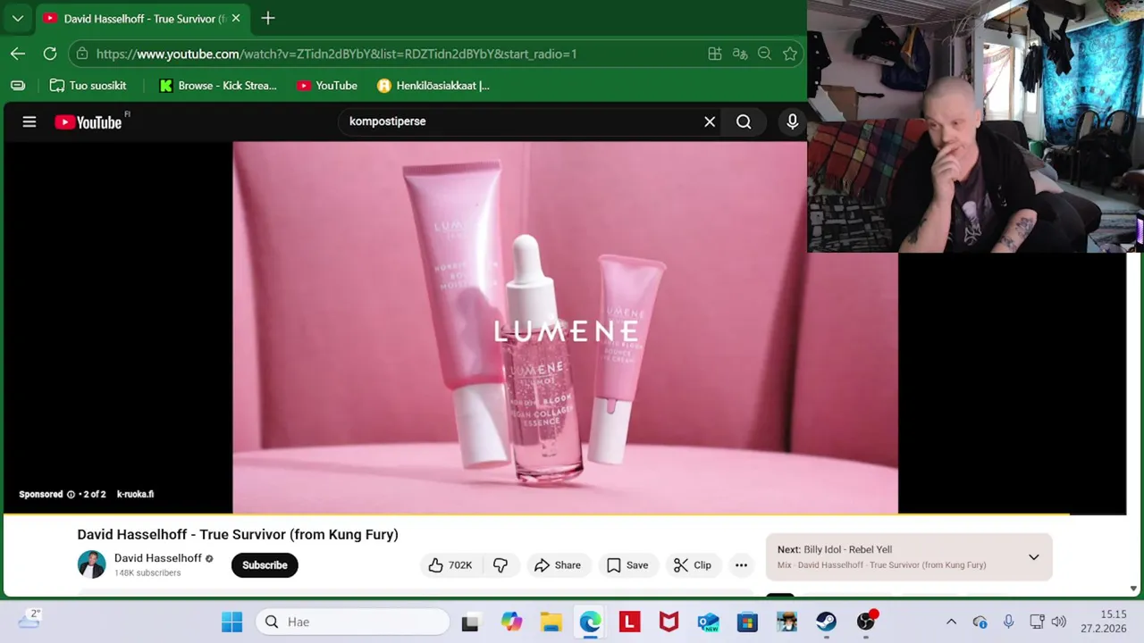1144x643 pixels.
Task: Open Henkilöasiakkaat bookmark
Action: [433, 86]
